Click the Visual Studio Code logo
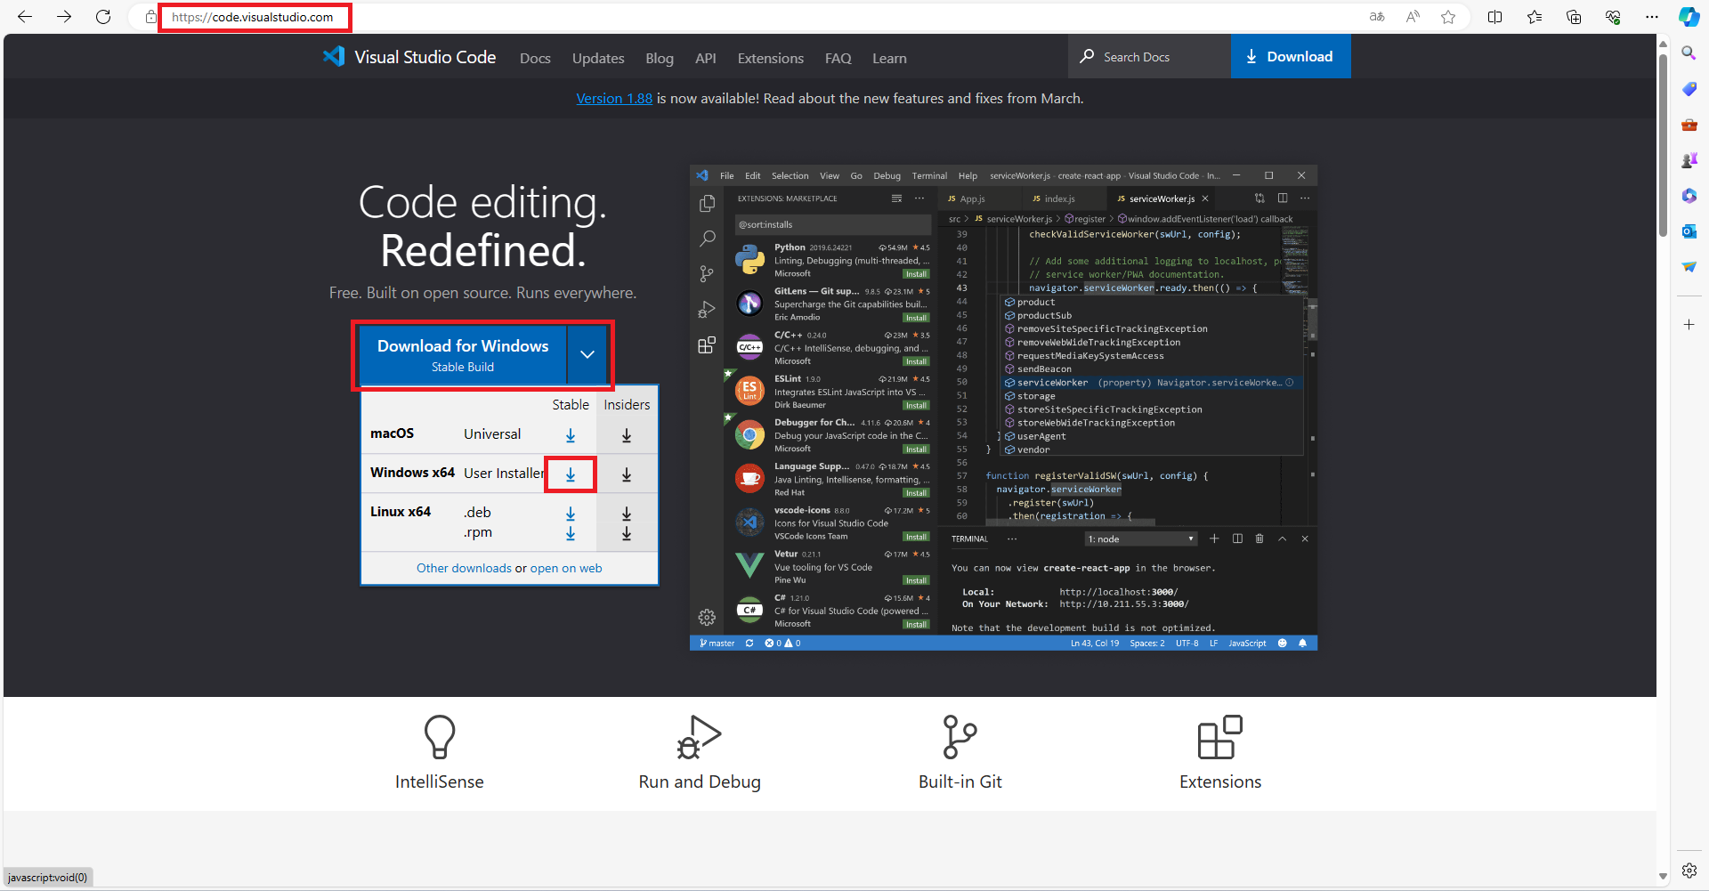1709x891 pixels. (409, 57)
